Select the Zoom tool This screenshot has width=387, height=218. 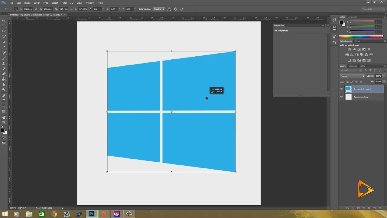click(4, 122)
